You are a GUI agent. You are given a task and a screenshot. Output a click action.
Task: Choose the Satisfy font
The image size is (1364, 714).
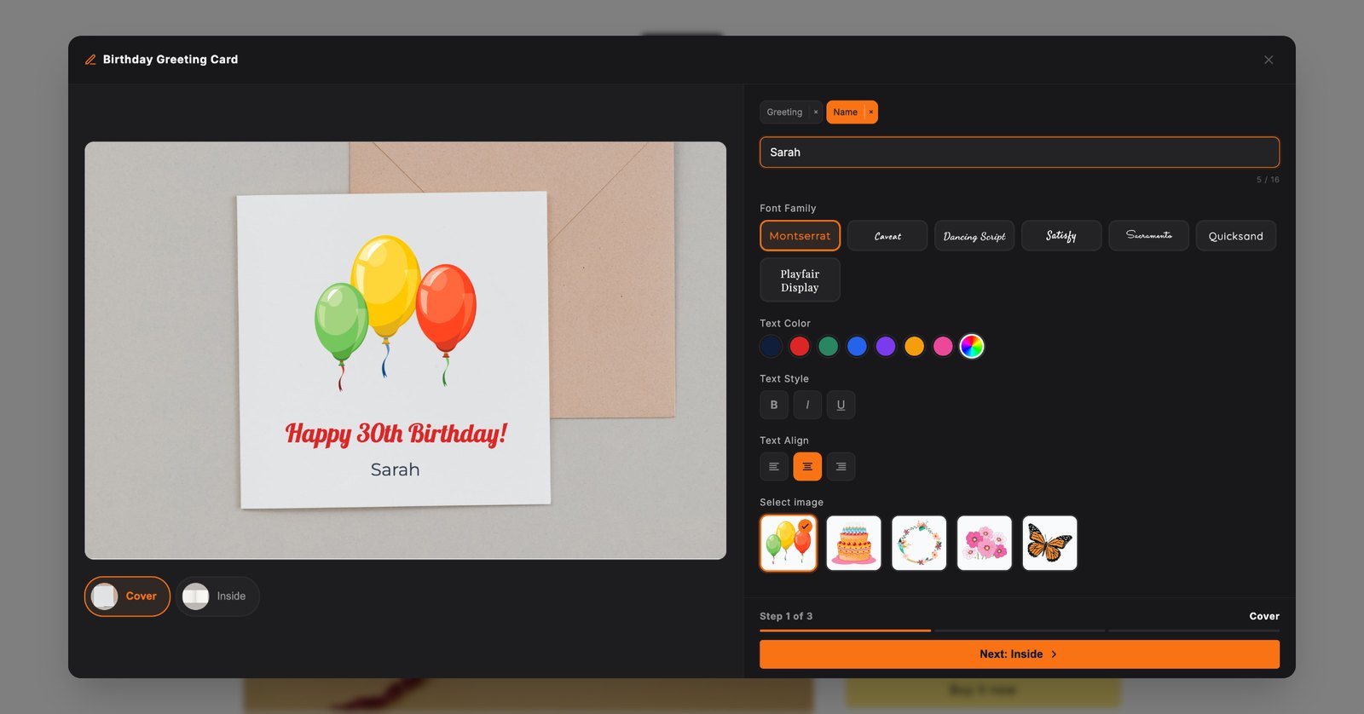(x=1061, y=236)
